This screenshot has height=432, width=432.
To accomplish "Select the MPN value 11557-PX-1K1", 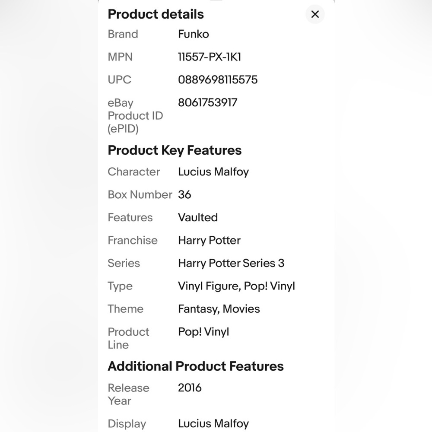I will point(210,57).
